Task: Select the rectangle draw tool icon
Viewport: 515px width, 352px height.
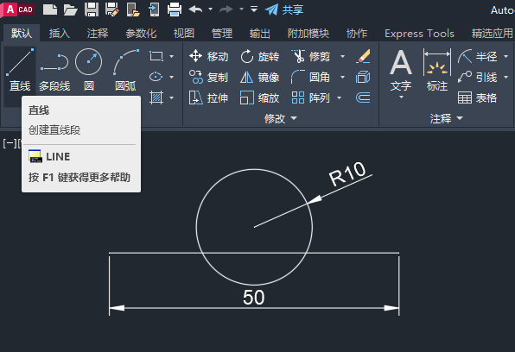Action: [x=156, y=56]
